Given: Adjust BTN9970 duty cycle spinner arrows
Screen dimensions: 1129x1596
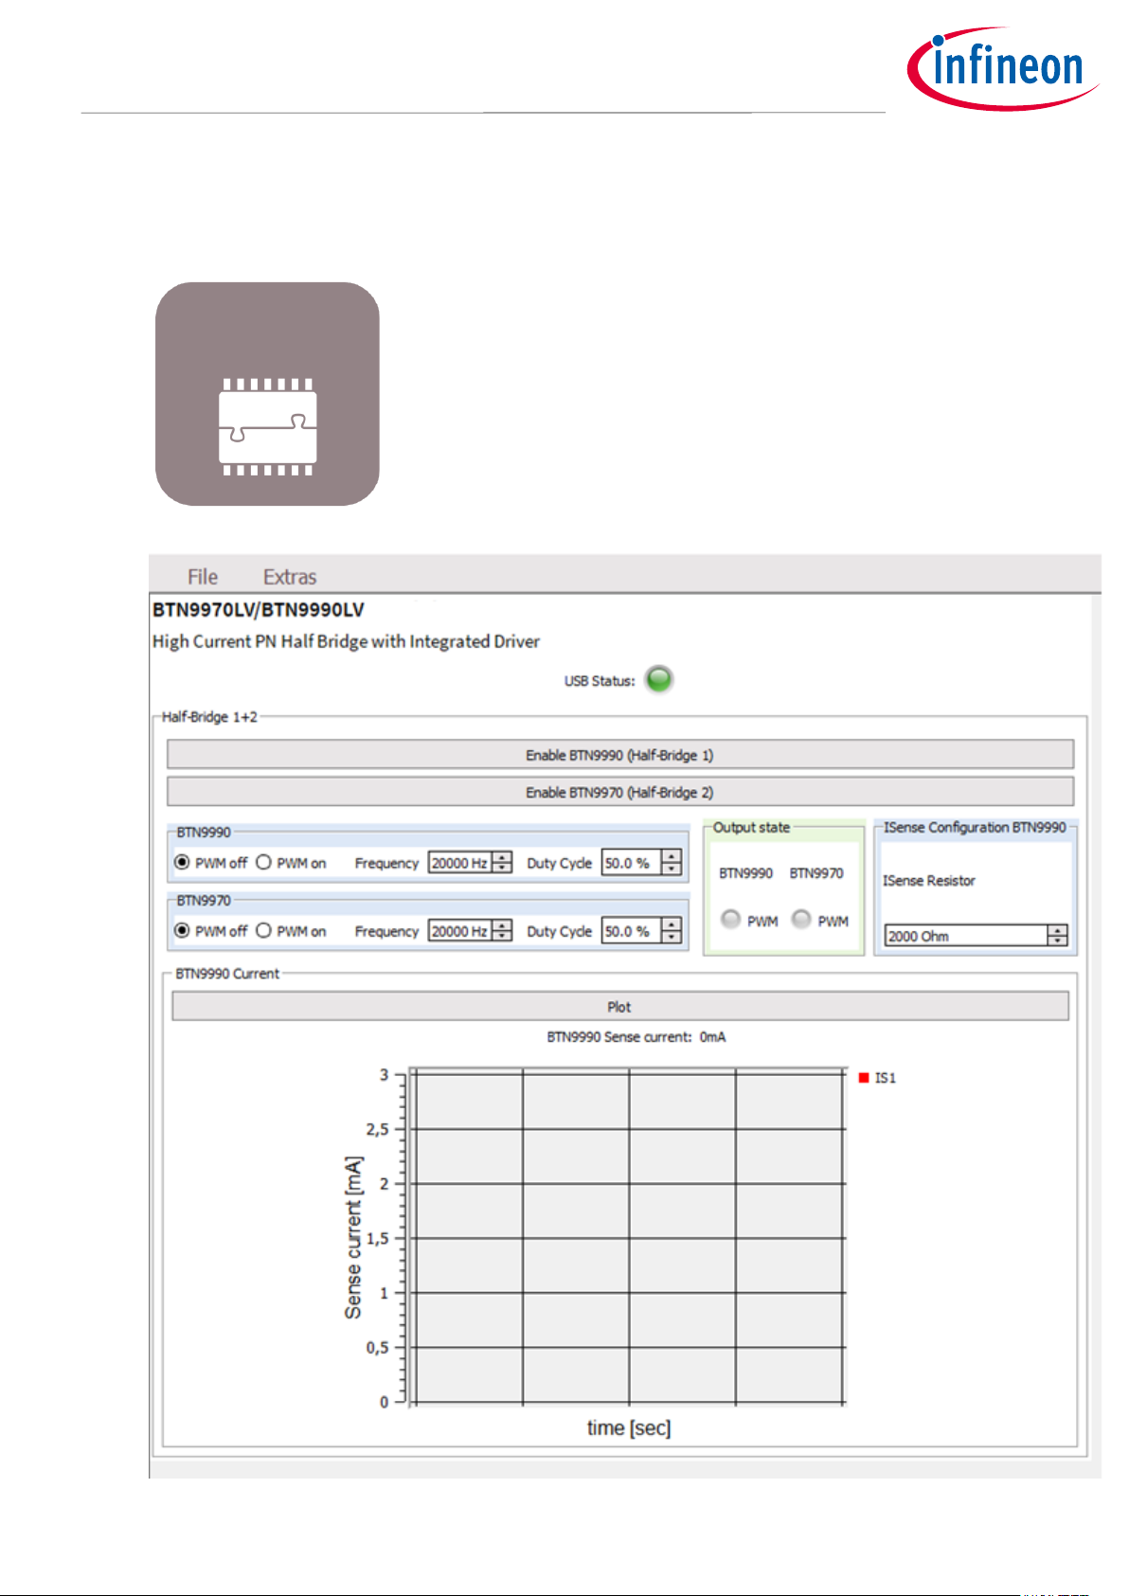Looking at the screenshot, I should click(x=672, y=931).
